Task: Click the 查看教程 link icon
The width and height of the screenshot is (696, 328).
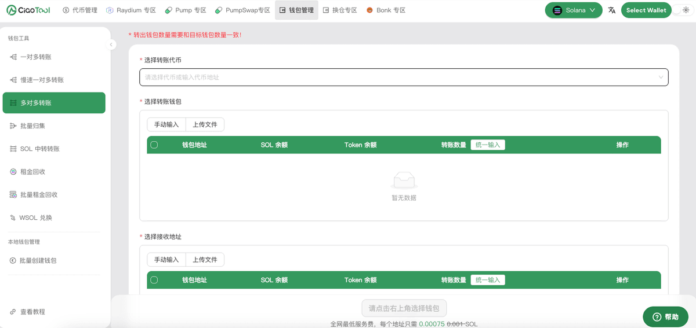Action: click(x=13, y=312)
